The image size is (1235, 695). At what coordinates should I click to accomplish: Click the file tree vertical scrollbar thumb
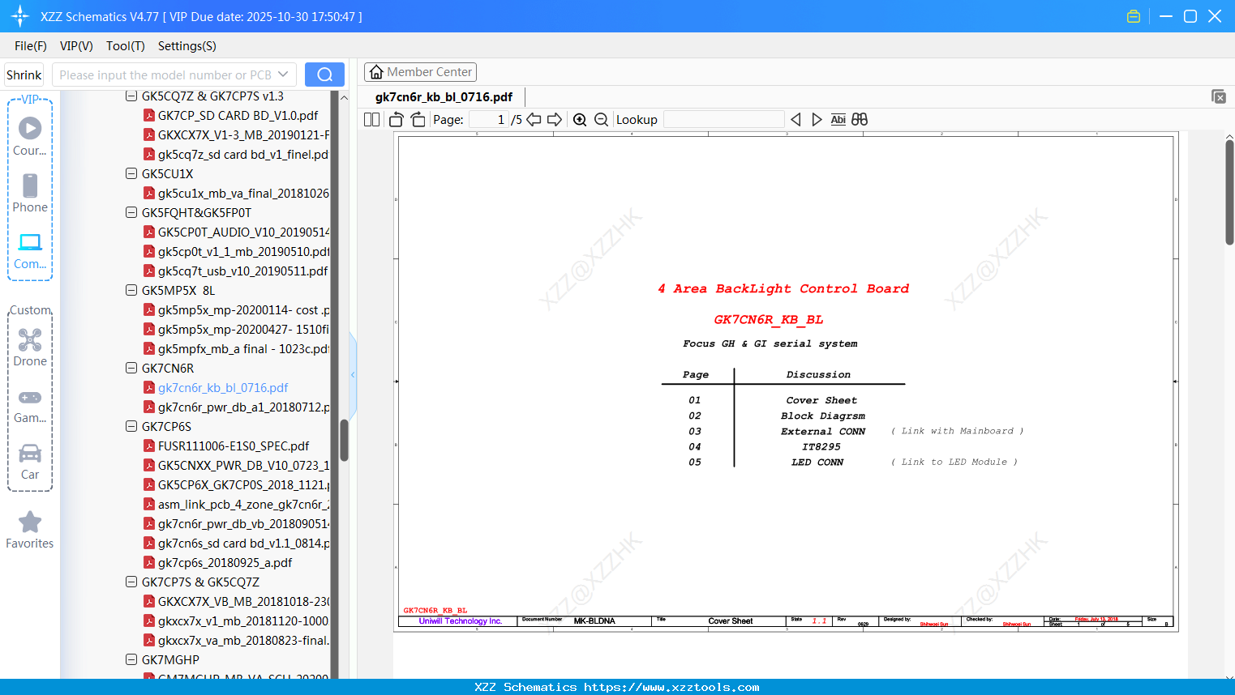(344, 440)
